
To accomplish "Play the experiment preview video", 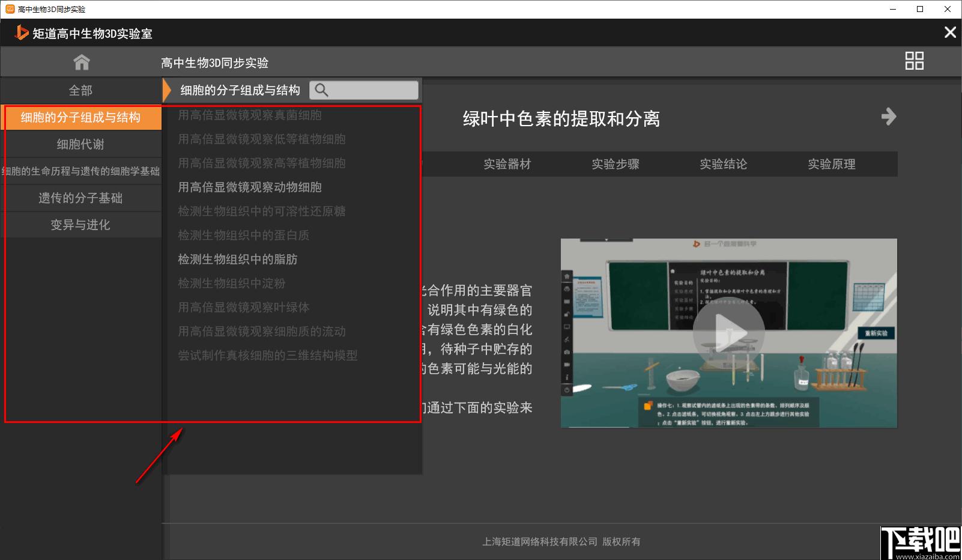I will click(x=728, y=332).
